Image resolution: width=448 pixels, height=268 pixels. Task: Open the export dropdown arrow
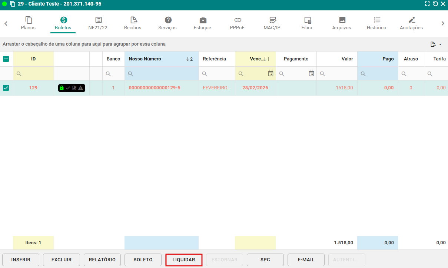pyautogui.click(x=440, y=44)
